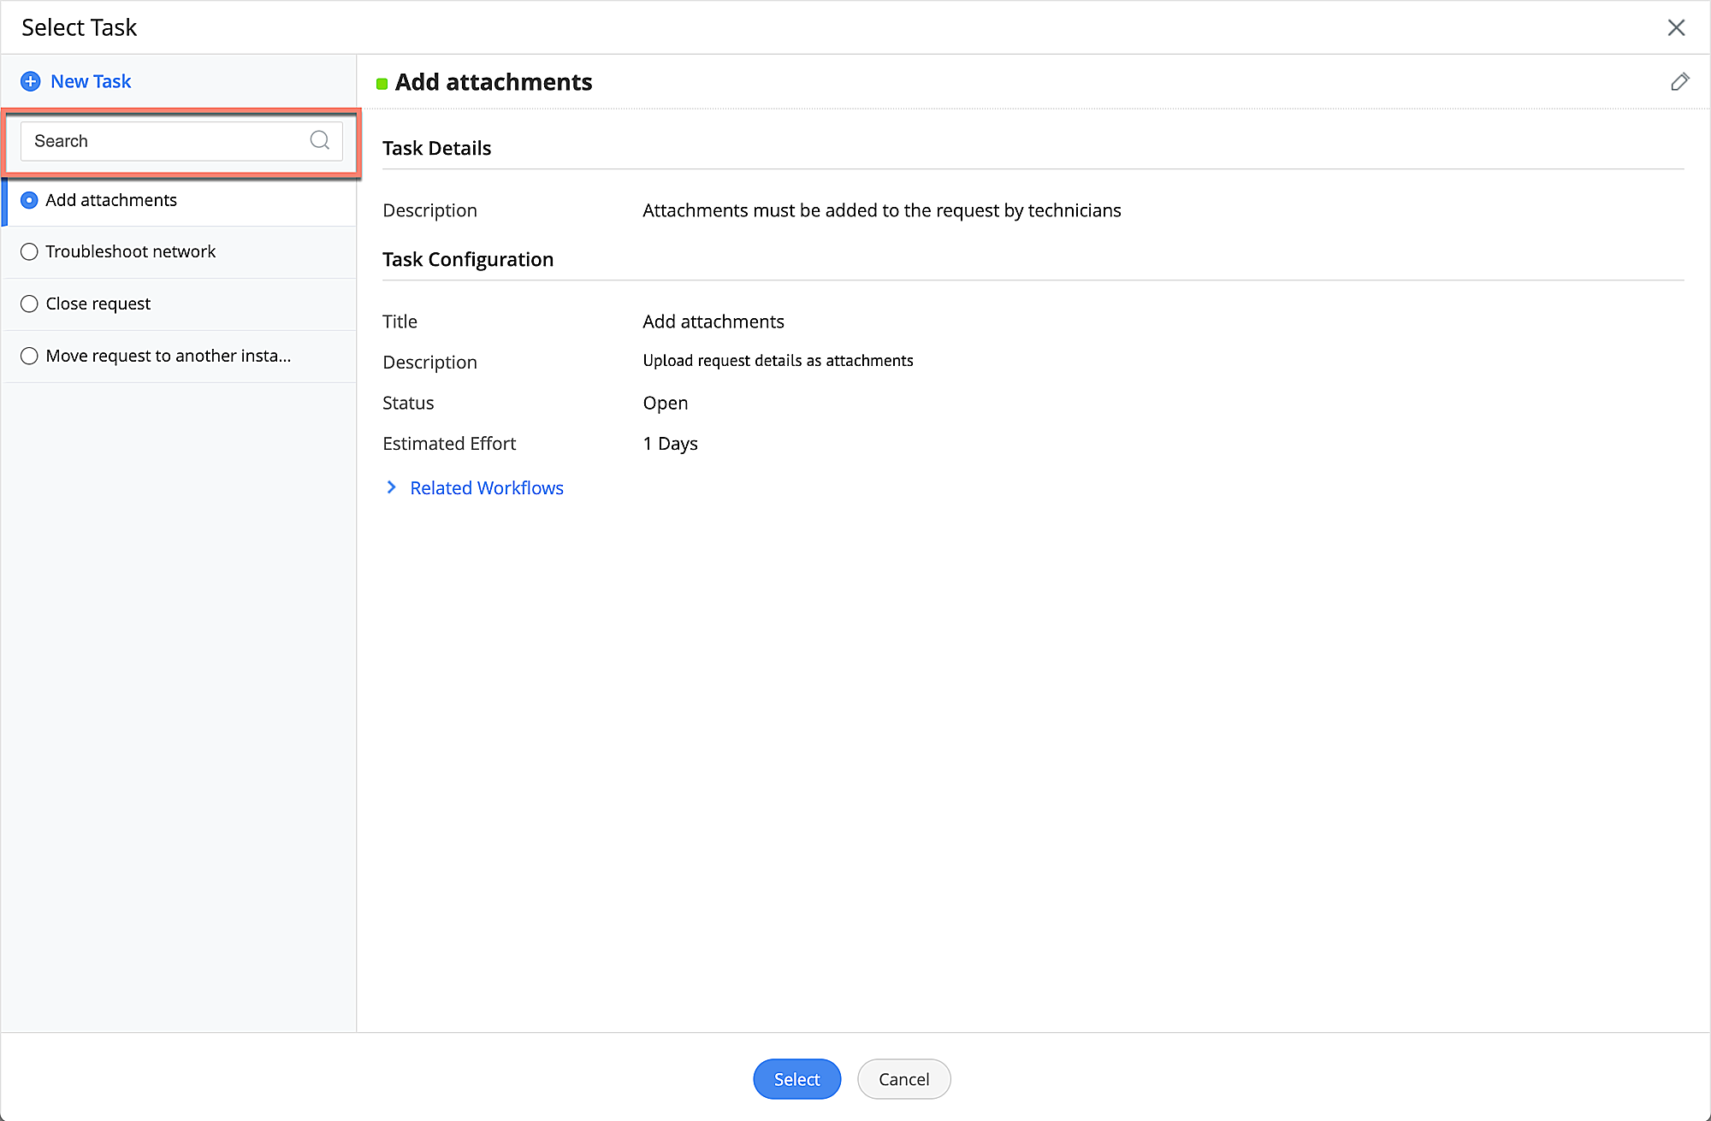The image size is (1711, 1121).
Task: Click the green status square beside the title
Action: pos(382,84)
